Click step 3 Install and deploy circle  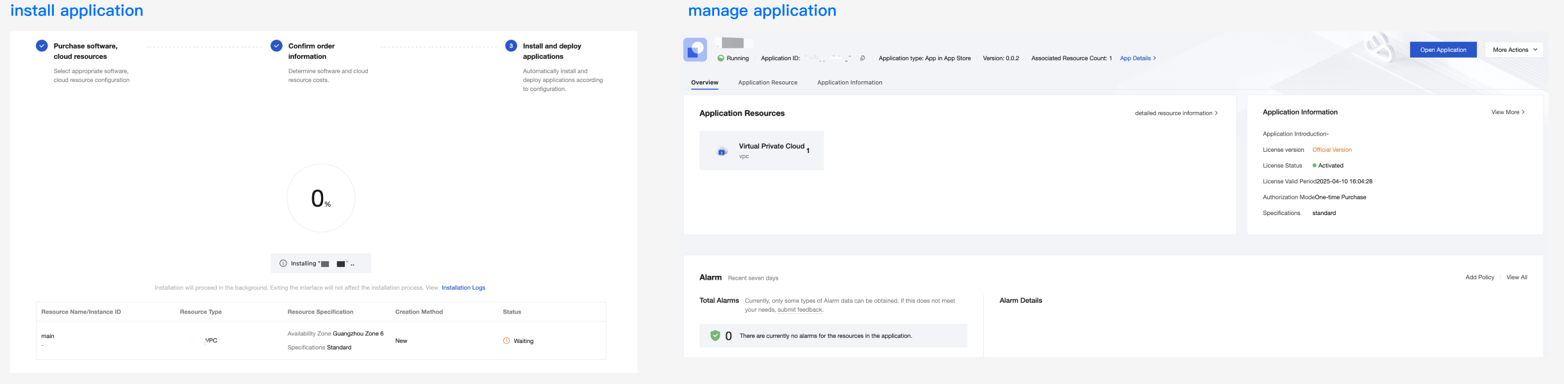pyautogui.click(x=511, y=46)
